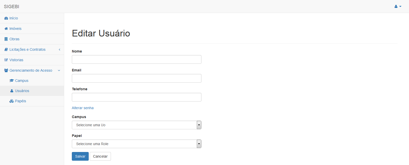Focus the Nome text field
Screen dimensions: 409x165
pyautogui.click(x=137, y=59)
